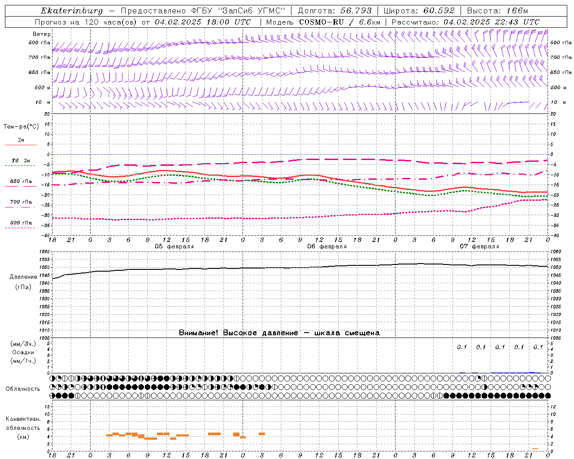Click 'Рассчитано: 04.02.2025 22:43 UTC' timestamp
The width and height of the screenshot is (574, 459).
(465, 22)
